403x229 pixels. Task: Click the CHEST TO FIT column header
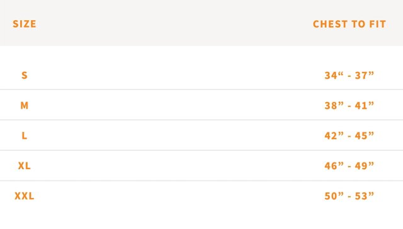coord(349,24)
